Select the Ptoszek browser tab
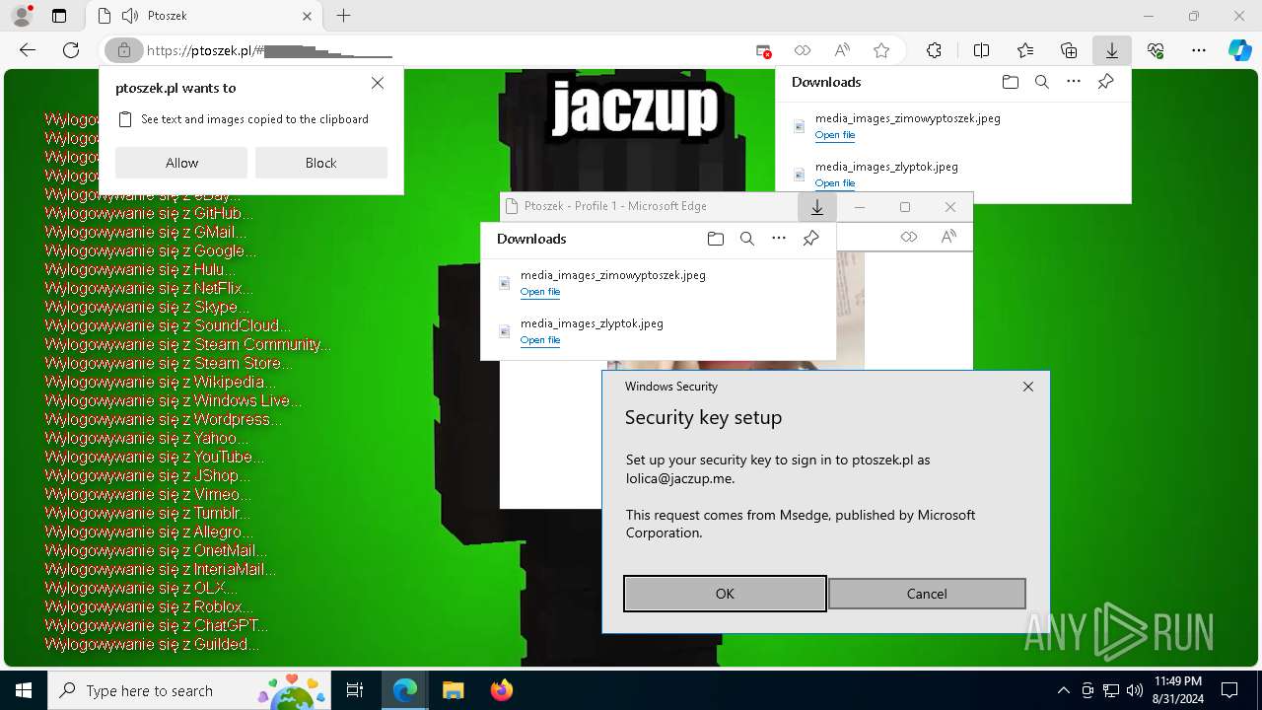Screen dimensions: 1262x710 coord(202,16)
